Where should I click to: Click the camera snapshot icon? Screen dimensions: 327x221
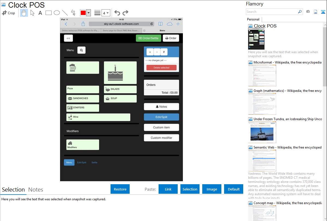pyautogui.click(x=308, y=12)
